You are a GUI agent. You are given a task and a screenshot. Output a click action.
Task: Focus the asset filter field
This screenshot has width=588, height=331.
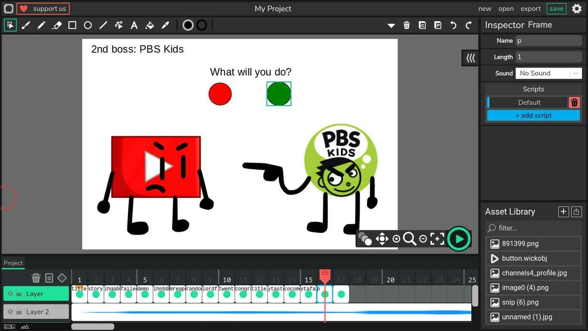(534, 228)
